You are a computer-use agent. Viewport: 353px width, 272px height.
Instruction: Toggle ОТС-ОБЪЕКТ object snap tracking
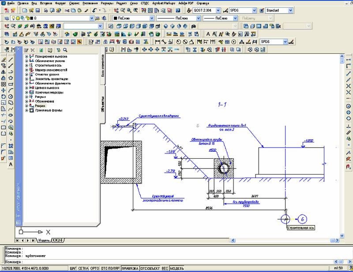point(150,268)
